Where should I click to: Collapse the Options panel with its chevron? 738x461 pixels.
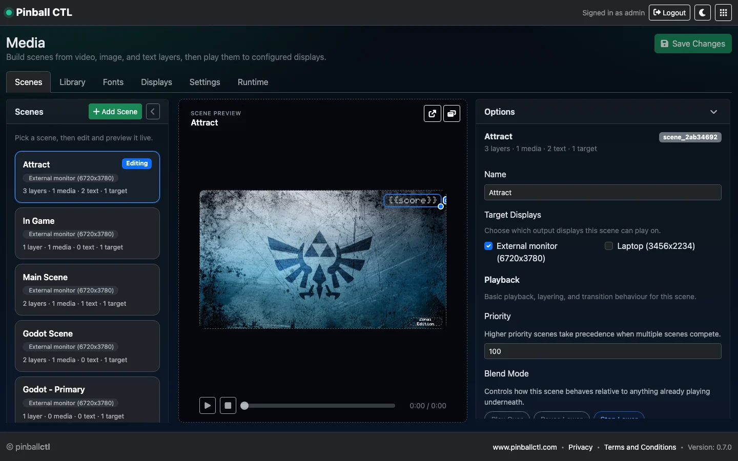click(714, 112)
